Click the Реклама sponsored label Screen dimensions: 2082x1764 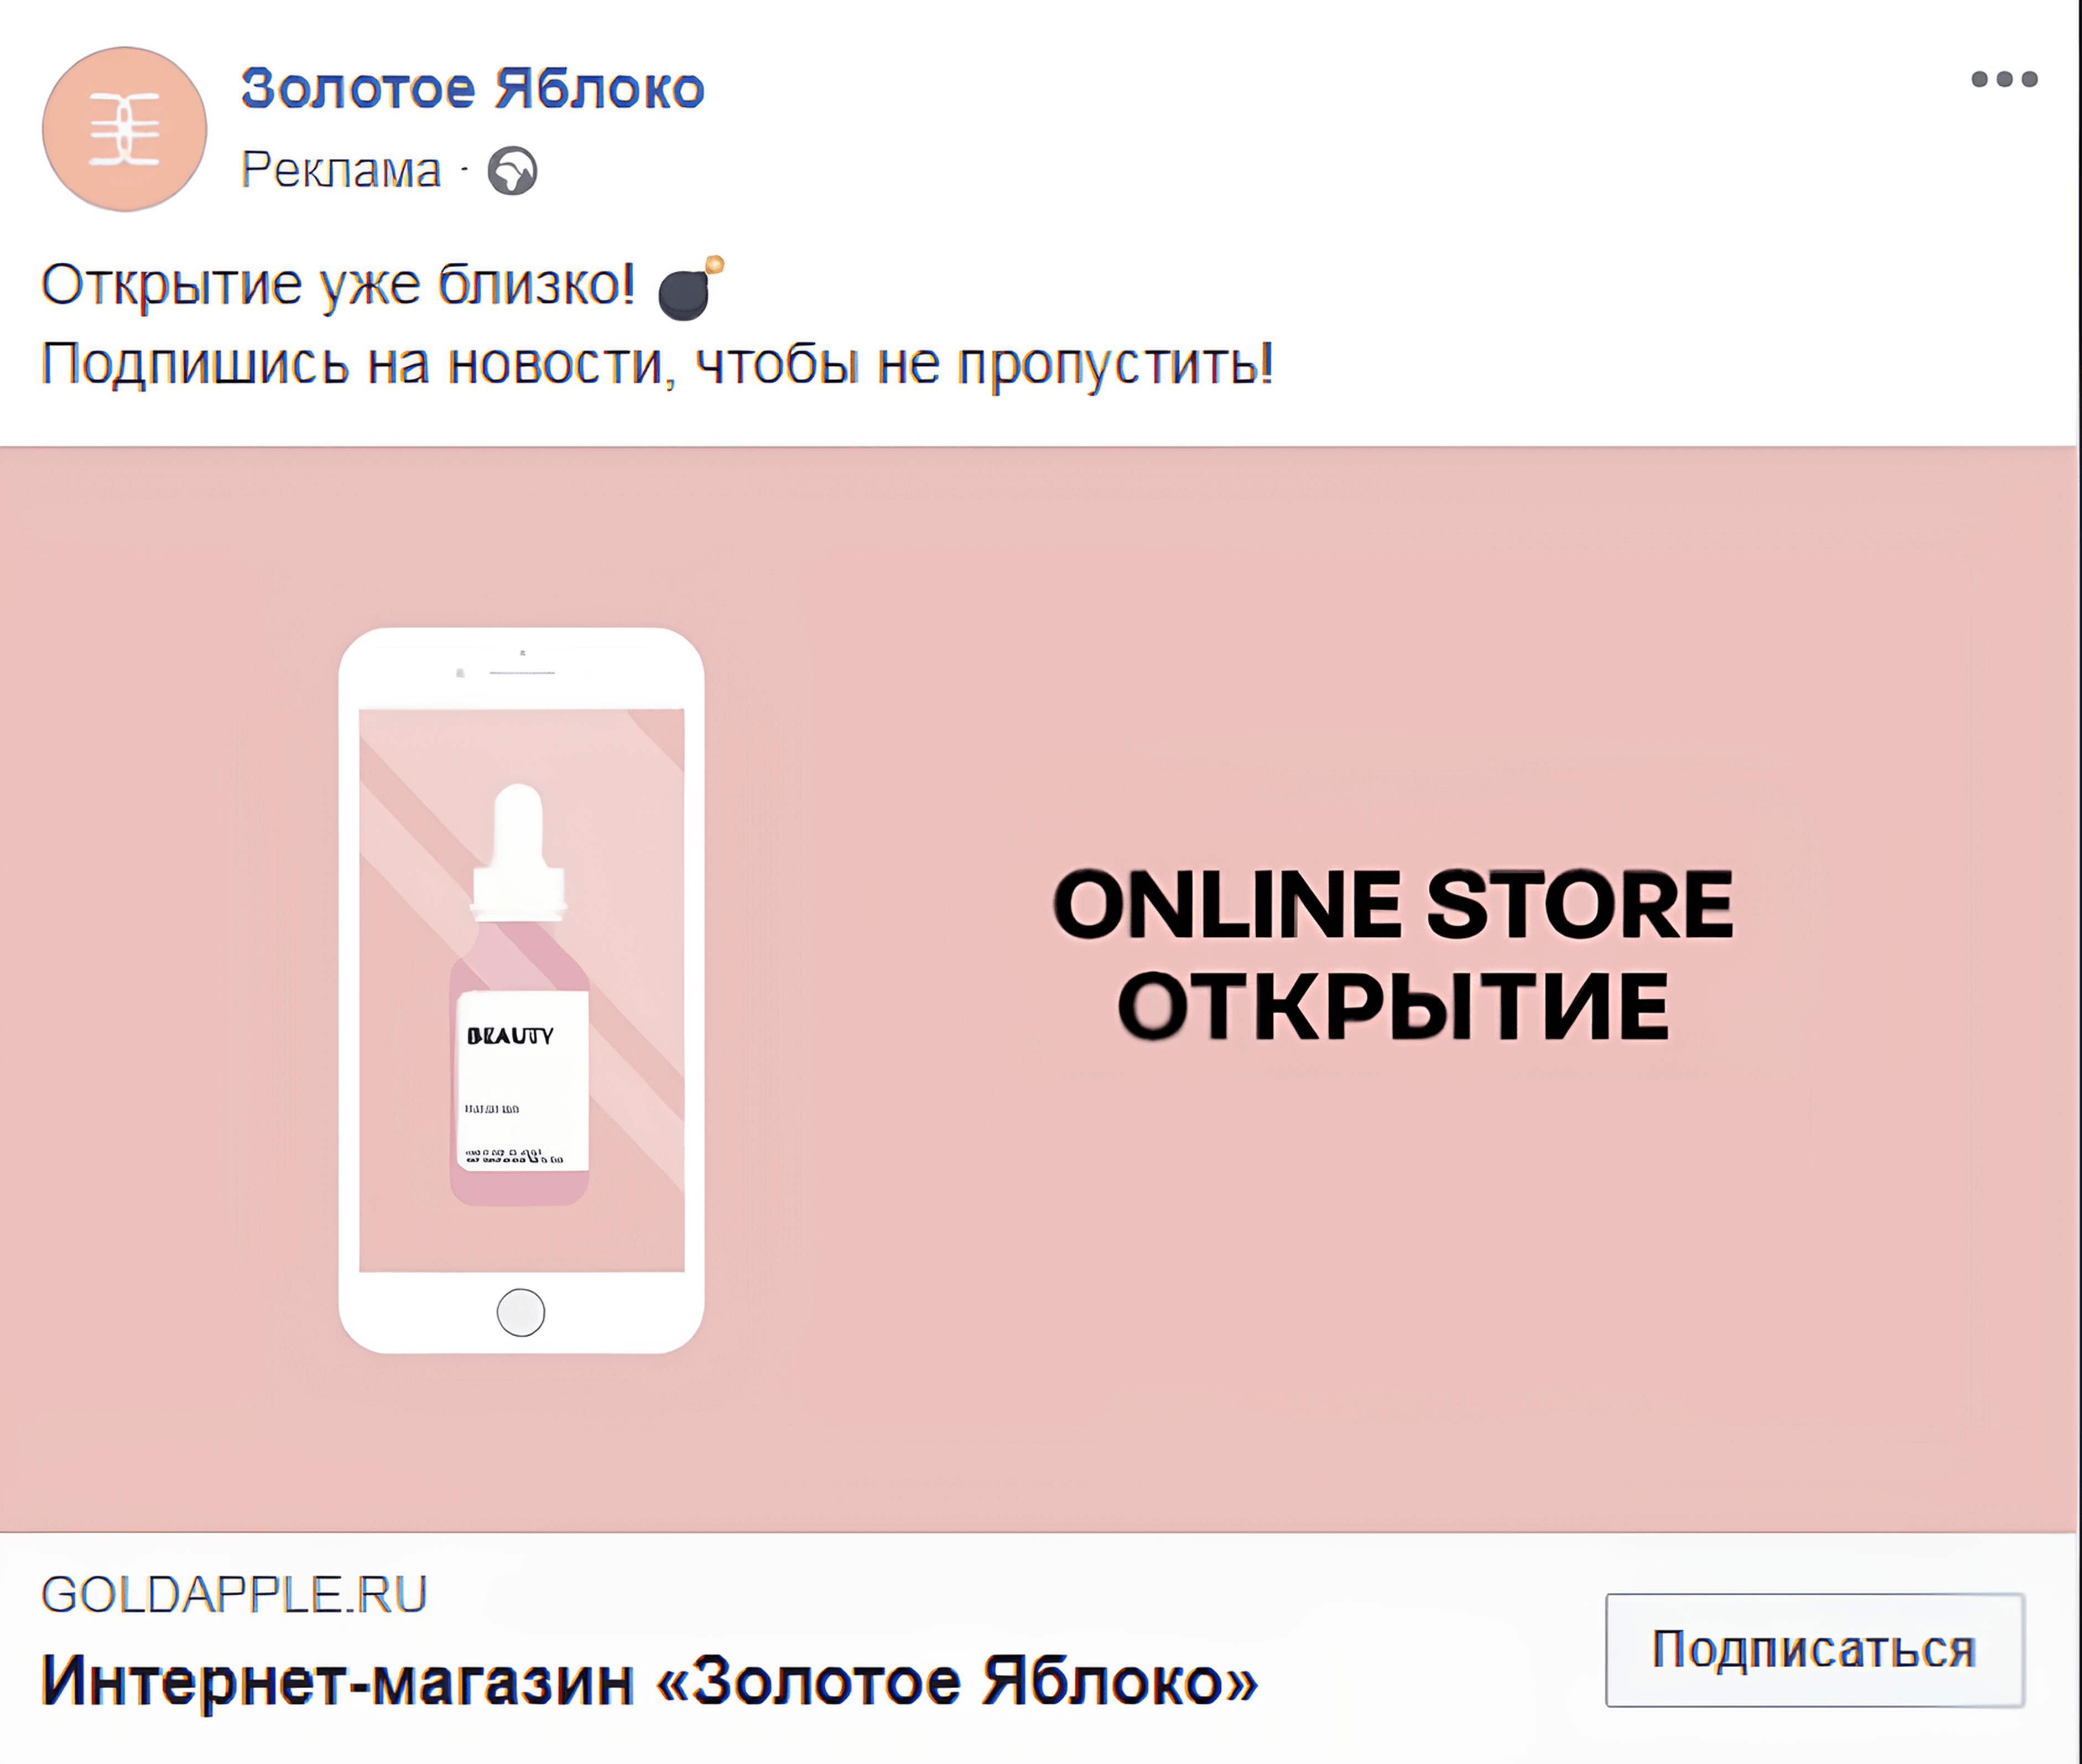[x=341, y=170]
